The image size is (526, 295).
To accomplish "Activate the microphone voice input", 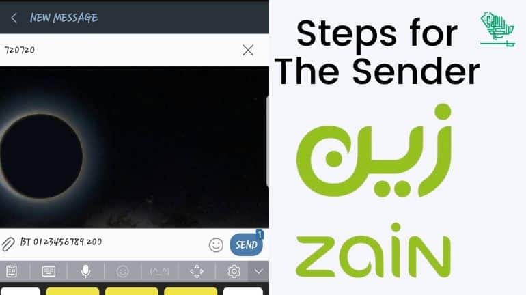I will tap(85, 271).
